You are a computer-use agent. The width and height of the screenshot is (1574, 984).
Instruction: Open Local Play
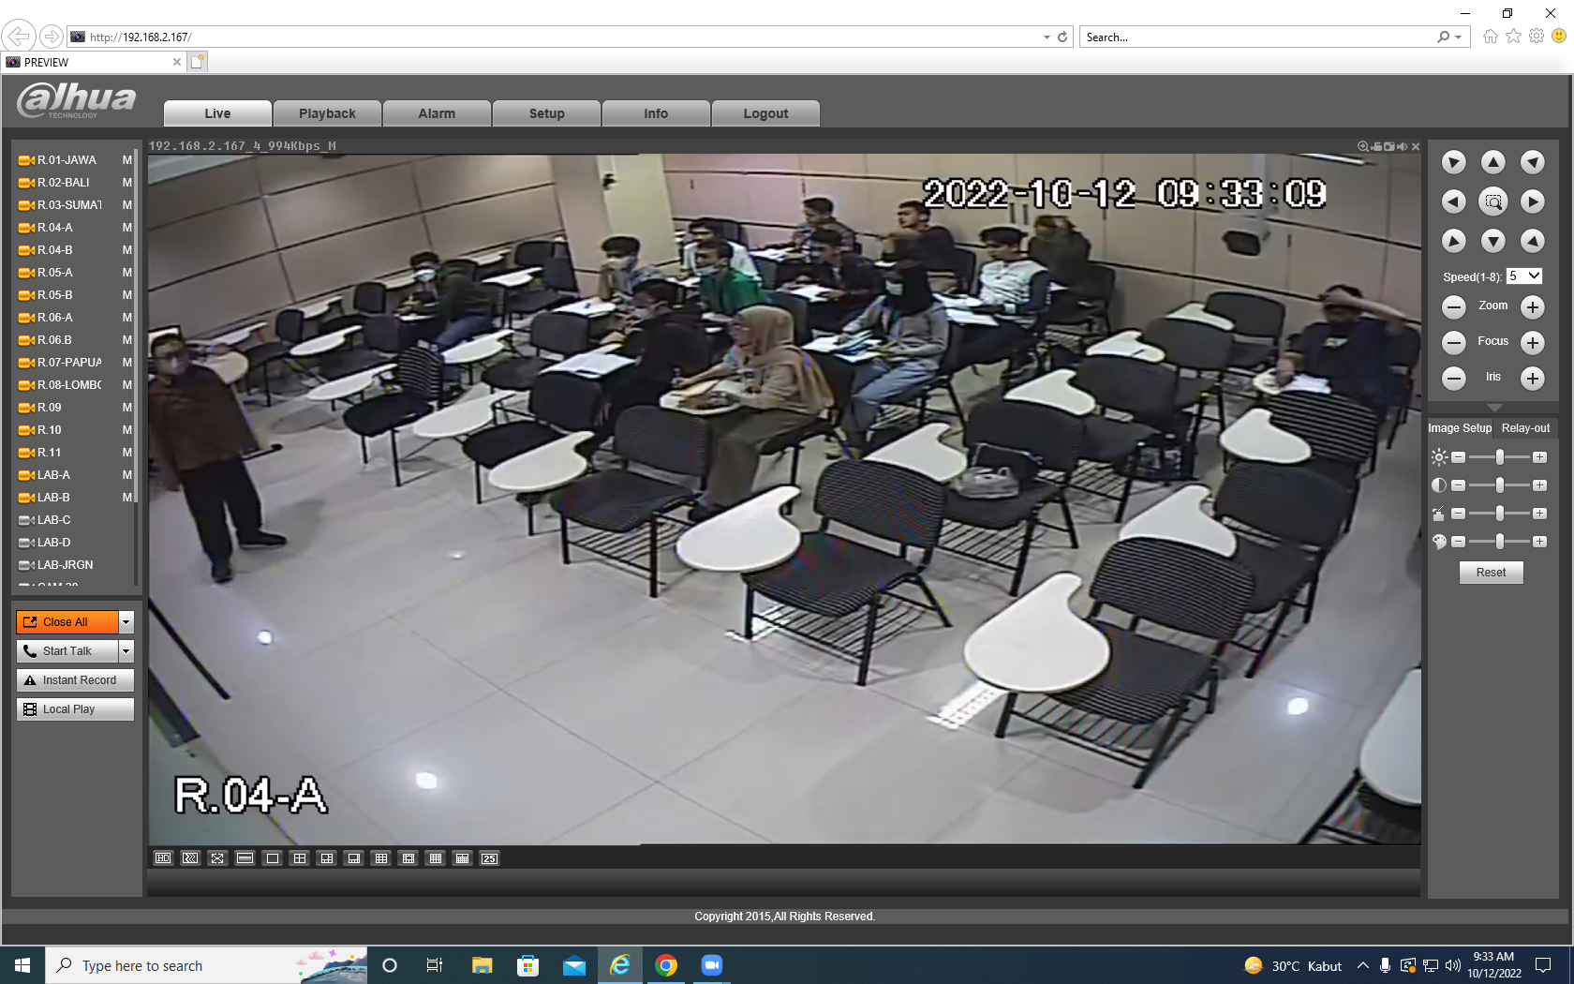pyautogui.click(x=75, y=709)
